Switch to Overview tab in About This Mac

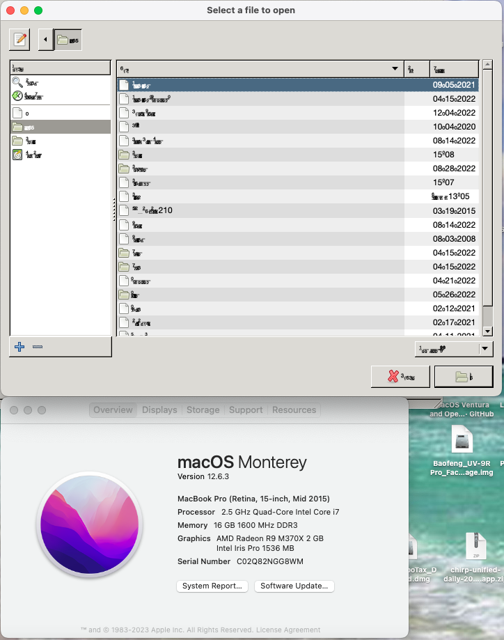pos(113,409)
